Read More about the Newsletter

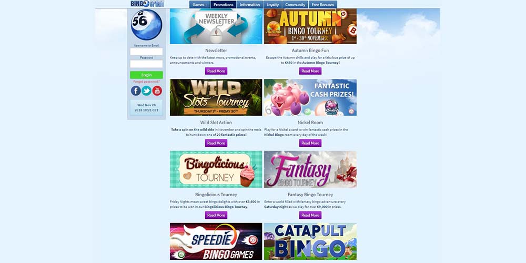pyautogui.click(x=216, y=71)
